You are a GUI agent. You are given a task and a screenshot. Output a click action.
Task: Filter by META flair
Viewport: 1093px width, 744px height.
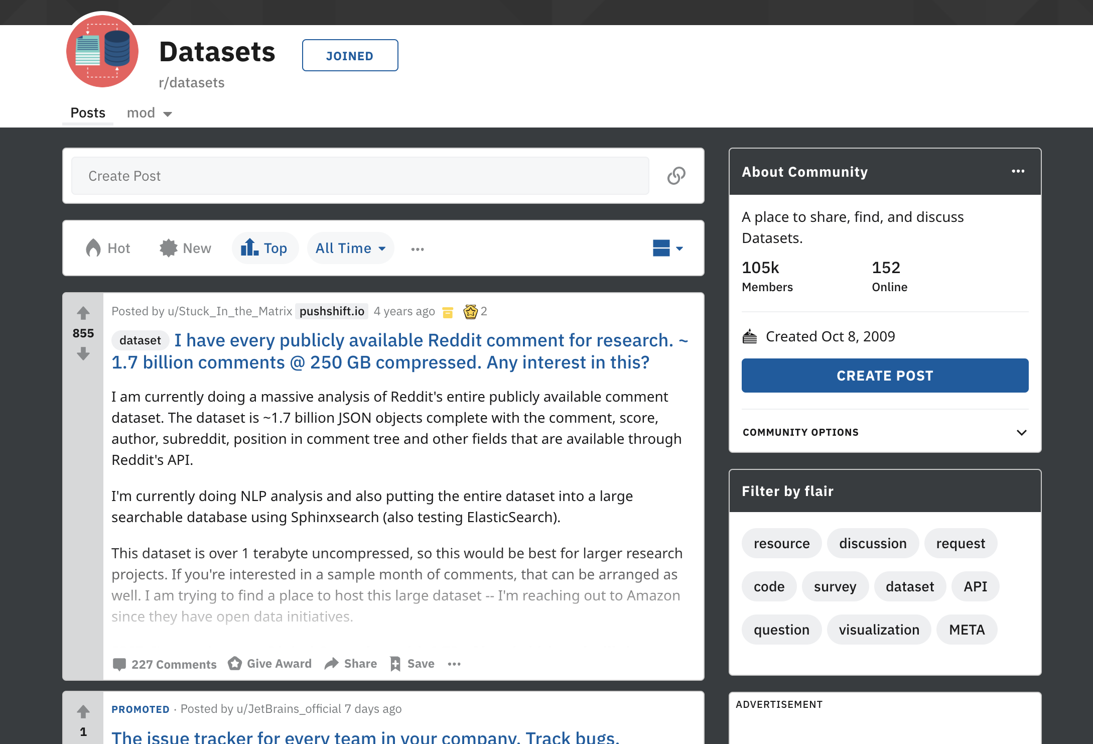[967, 630]
